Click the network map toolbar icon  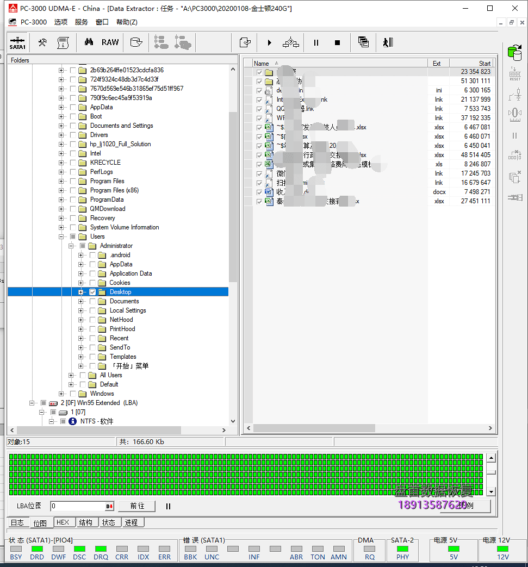coord(291,42)
